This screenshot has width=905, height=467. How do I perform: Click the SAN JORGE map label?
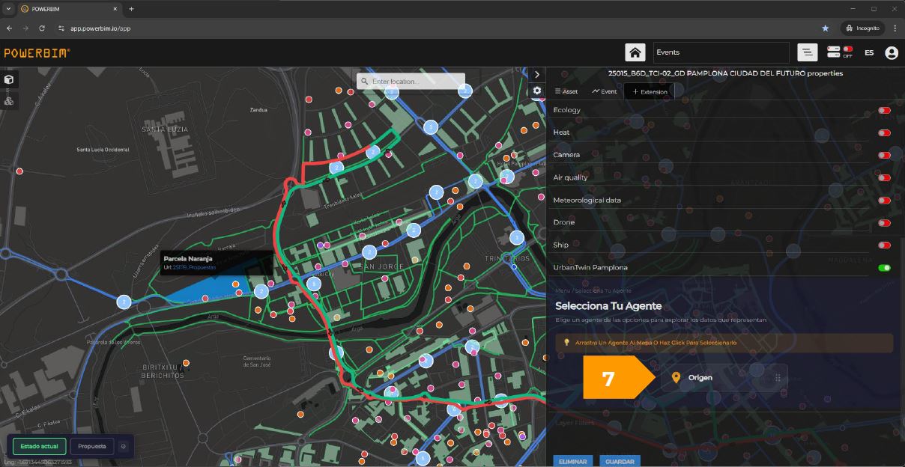[381, 267]
